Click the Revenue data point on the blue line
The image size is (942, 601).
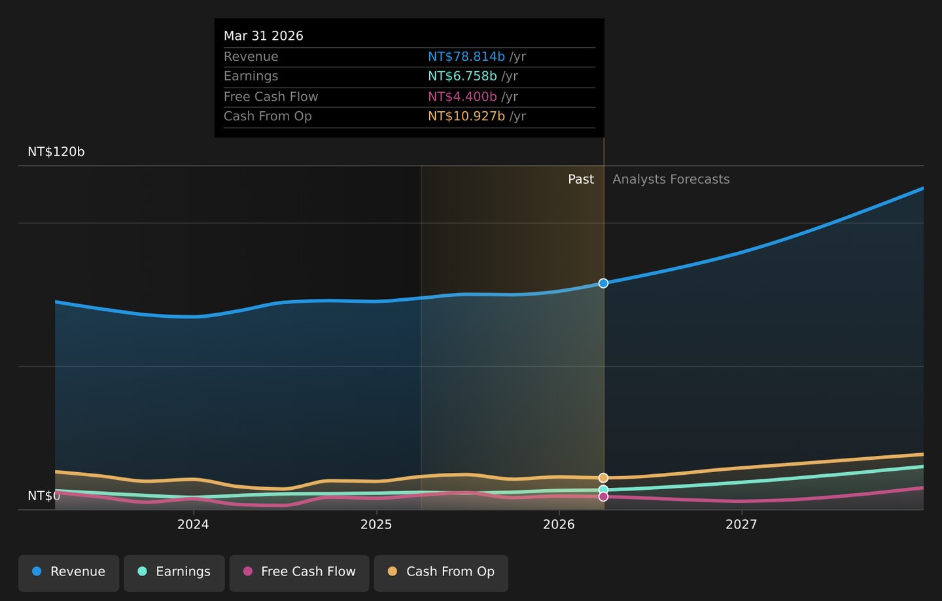coord(603,283)
